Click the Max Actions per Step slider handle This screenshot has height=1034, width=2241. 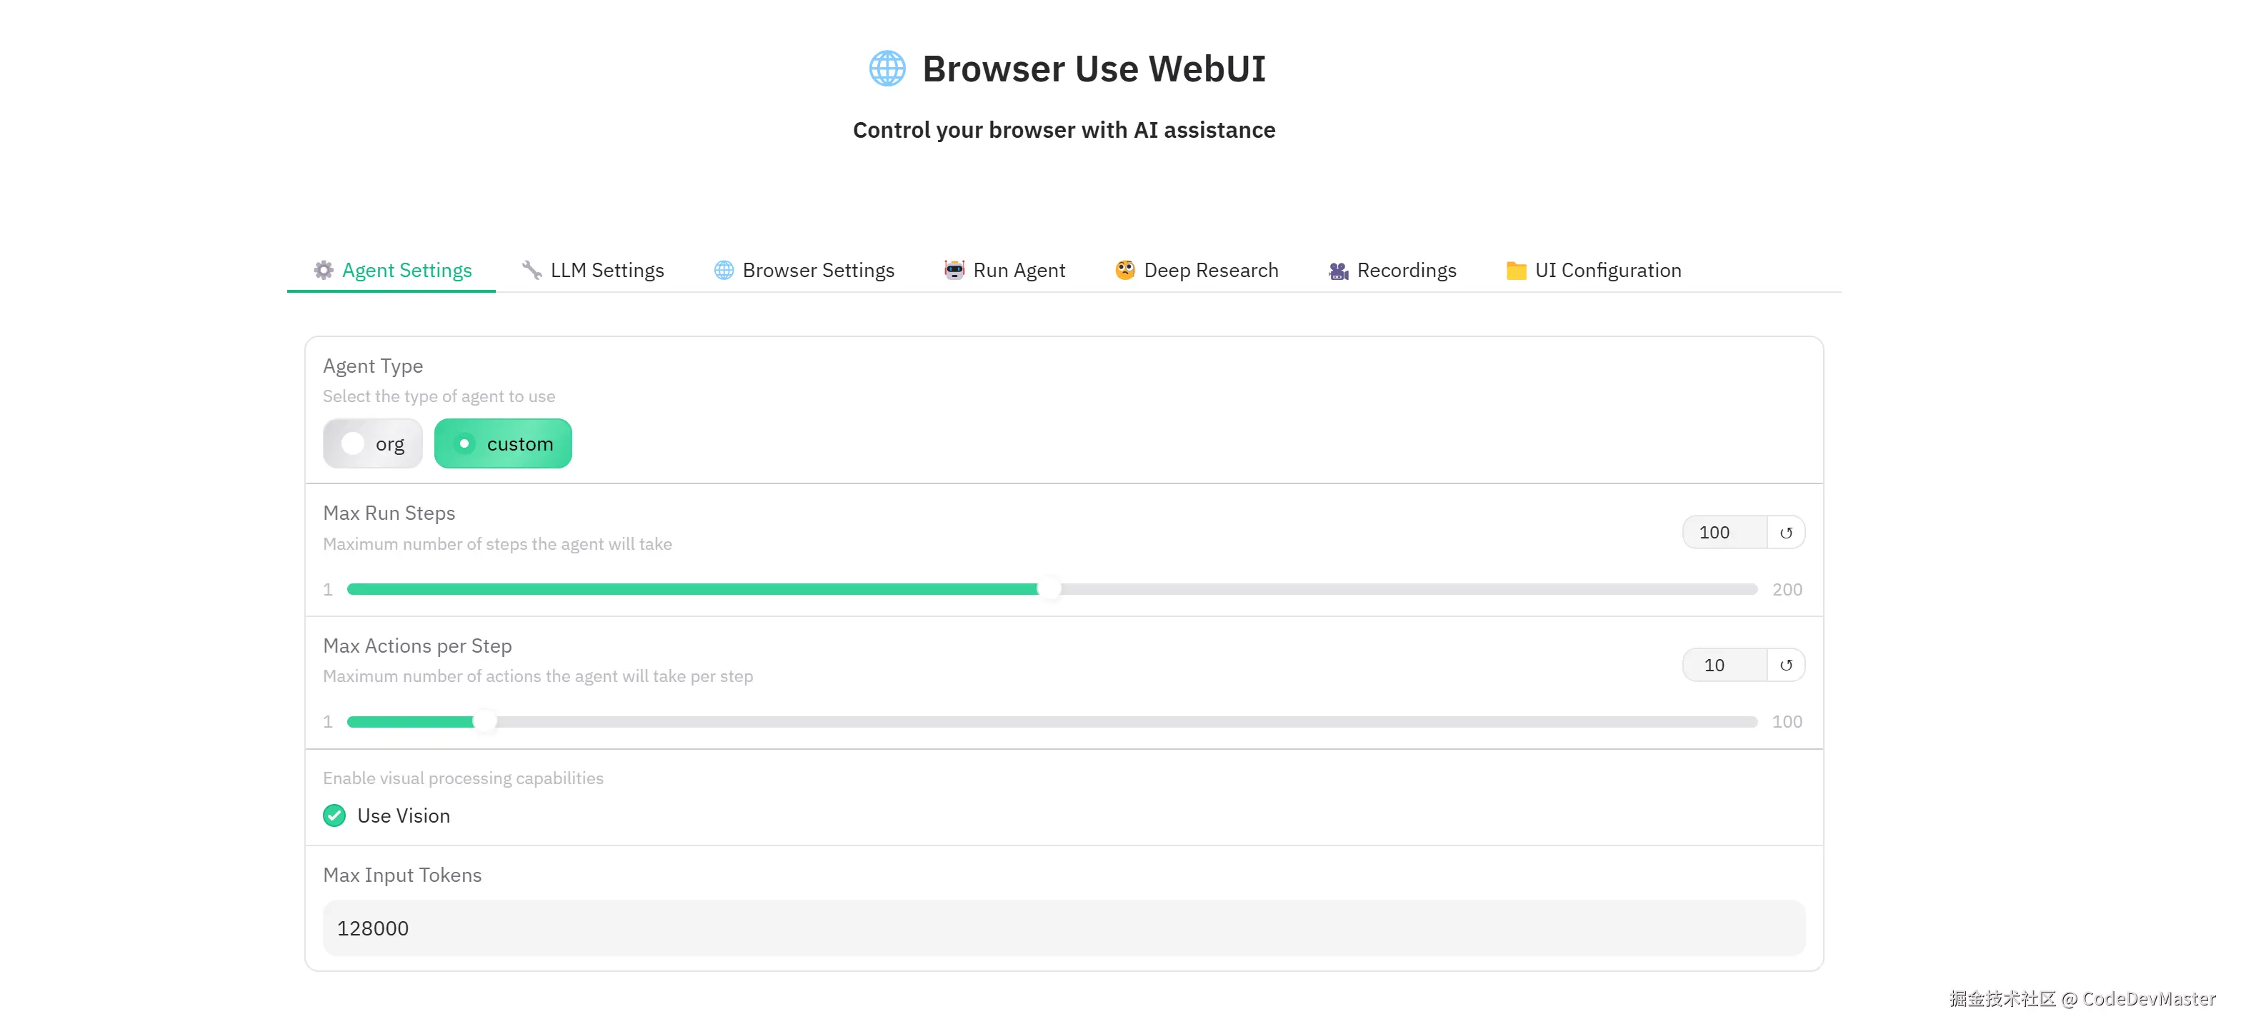[x=484, y=722]
